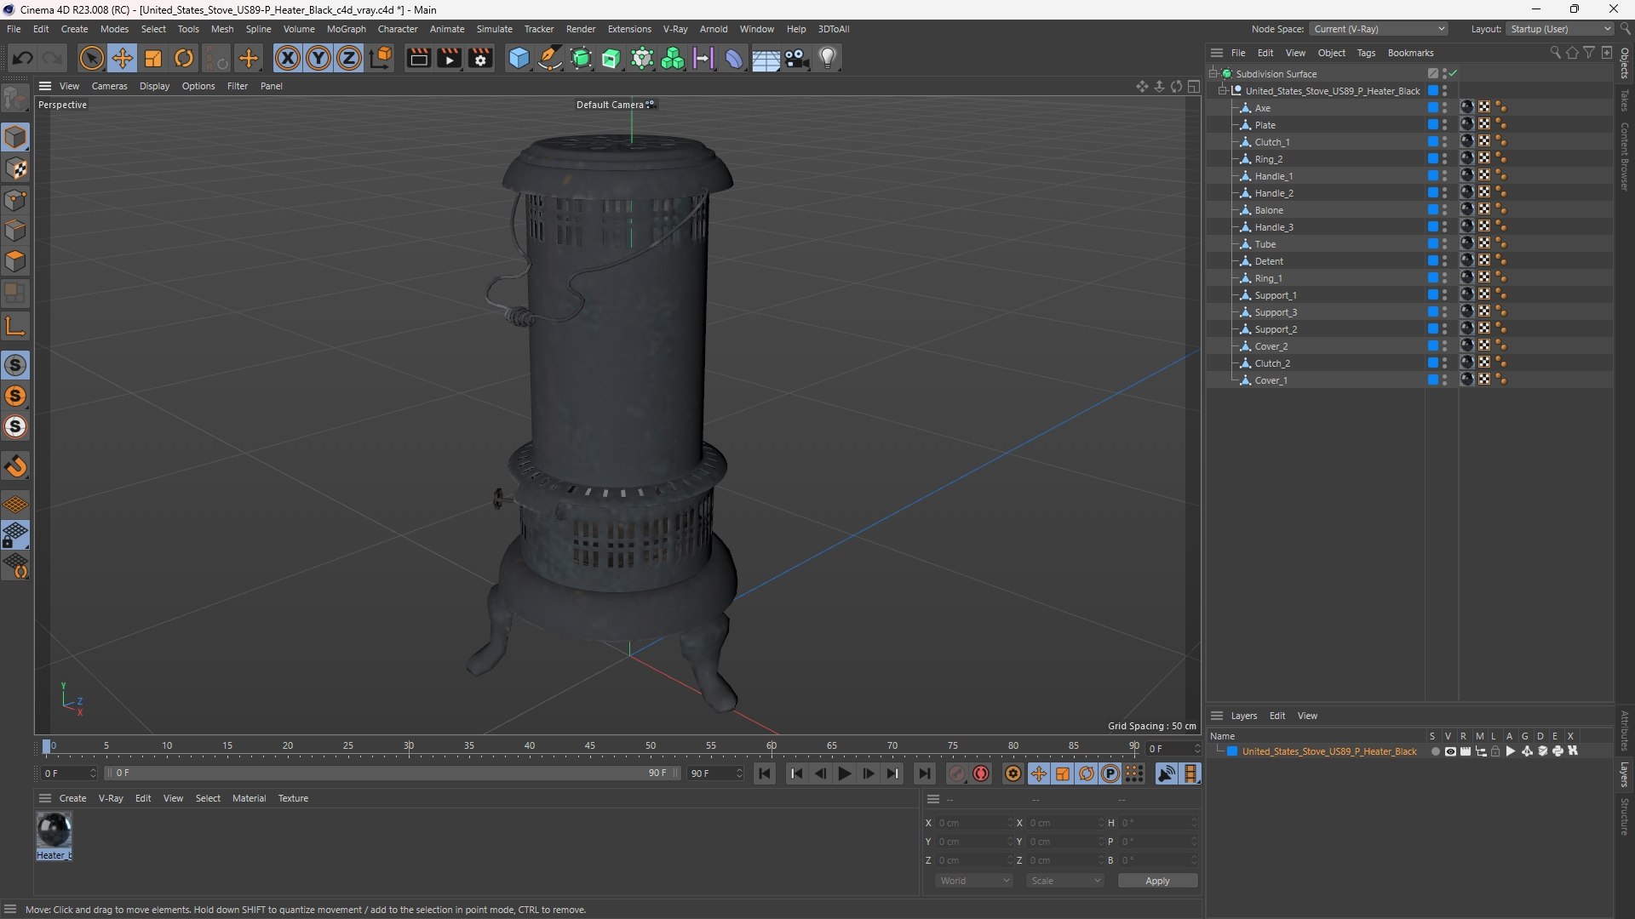Click frame 30 on the timeline ruler

point(409,748)
